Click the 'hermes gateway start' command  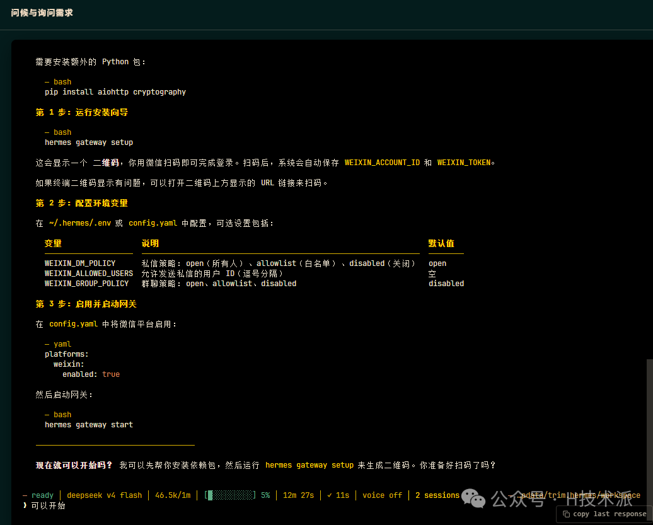pyautogui.click(x=89, y=425)
